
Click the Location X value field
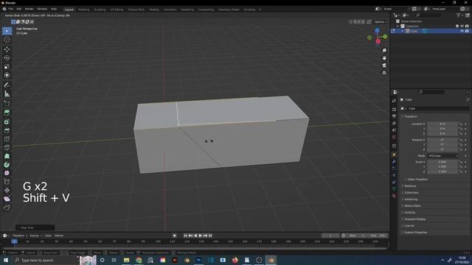pos(442,124)
